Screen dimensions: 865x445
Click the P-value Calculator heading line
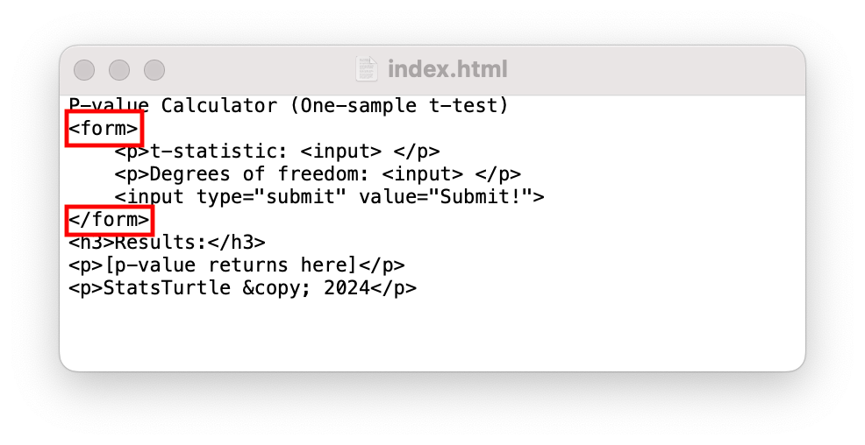(288, 105)
